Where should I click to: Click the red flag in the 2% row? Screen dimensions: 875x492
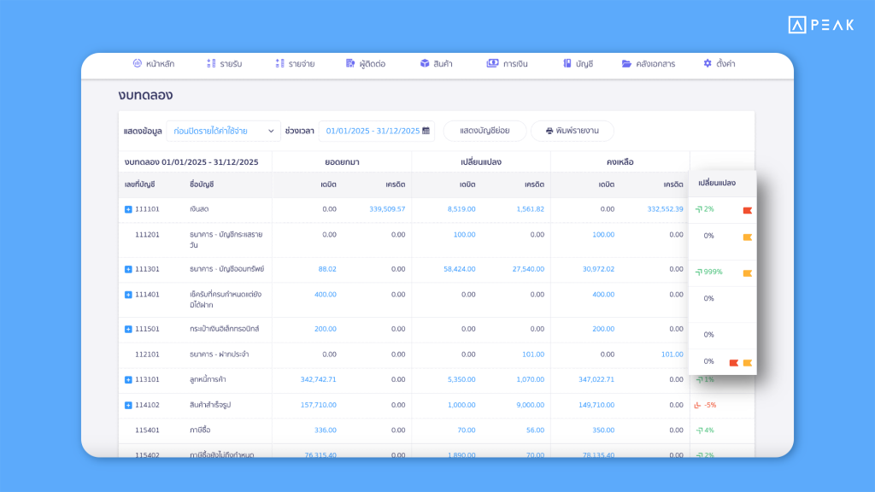747,210
